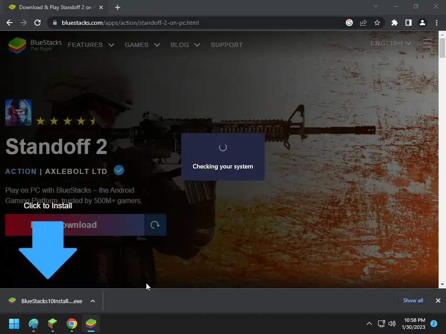The width and height of the screenshot is (446, 334).
Task: Share this page using the share icon
Action: pos(363,23)
